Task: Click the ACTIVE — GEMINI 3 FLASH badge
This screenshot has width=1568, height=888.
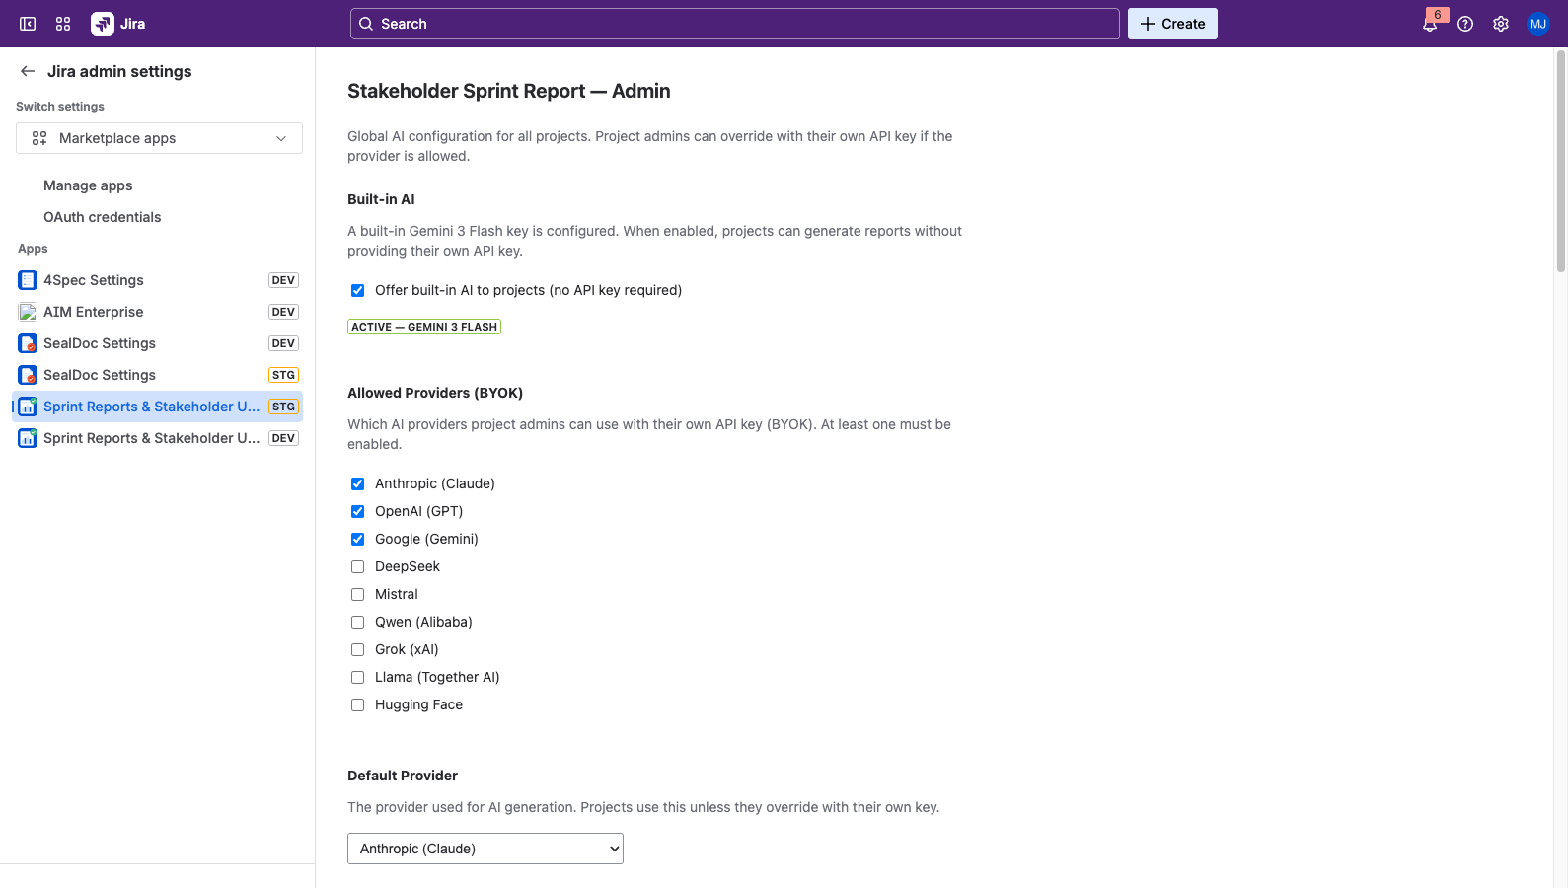Action: coord(424,327)
